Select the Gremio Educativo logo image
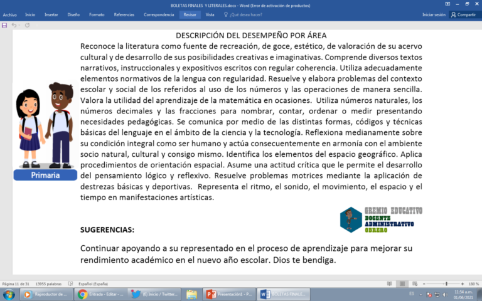Image resolution: width=482 pixels, height=301 pixels. (381, 220)
